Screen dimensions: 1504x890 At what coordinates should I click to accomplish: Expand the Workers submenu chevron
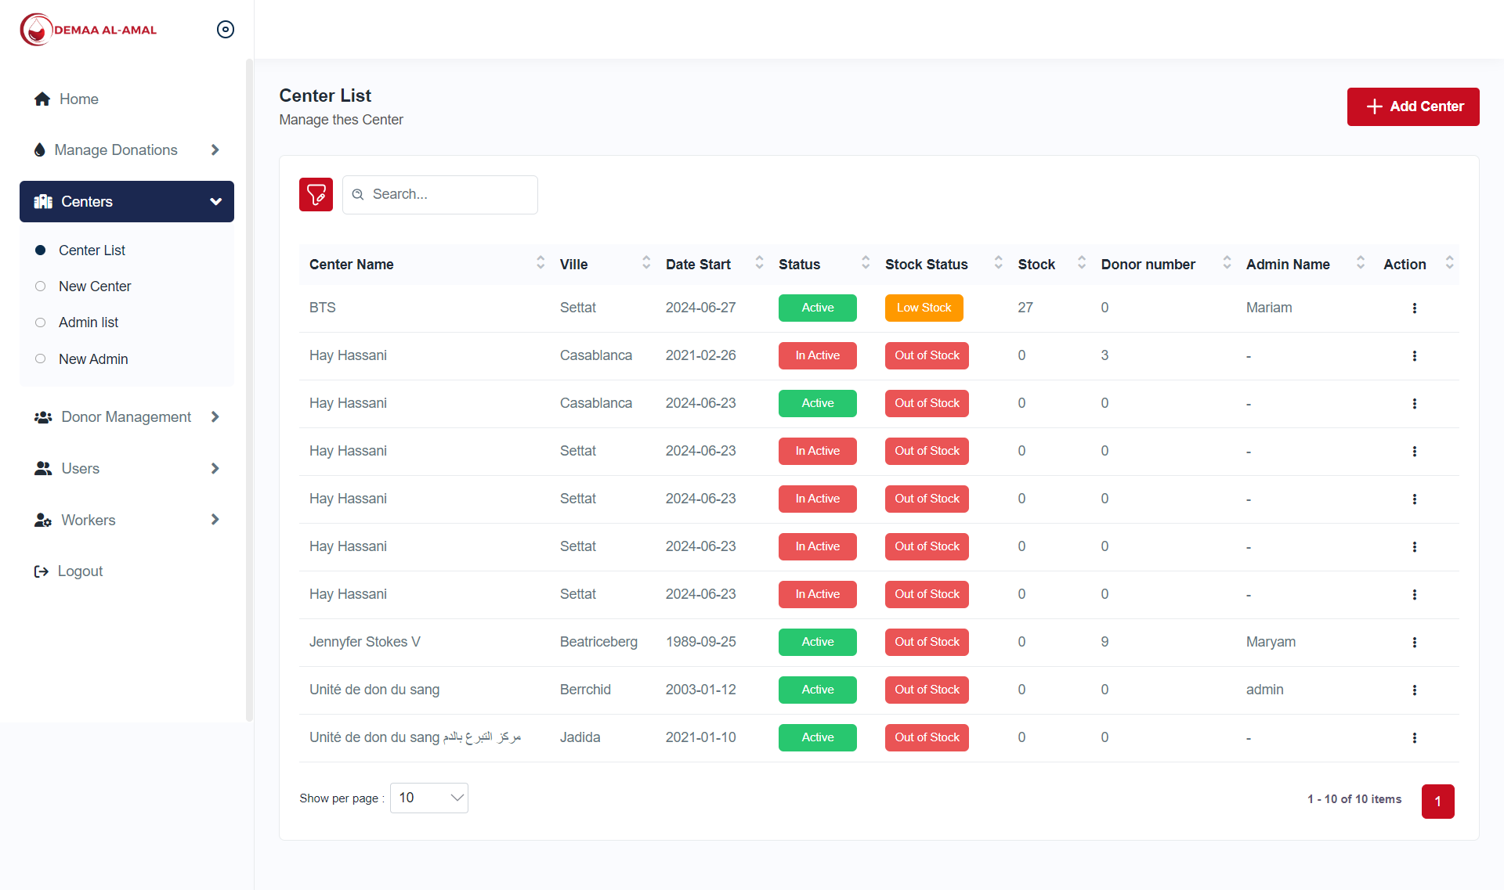(215, 520)
